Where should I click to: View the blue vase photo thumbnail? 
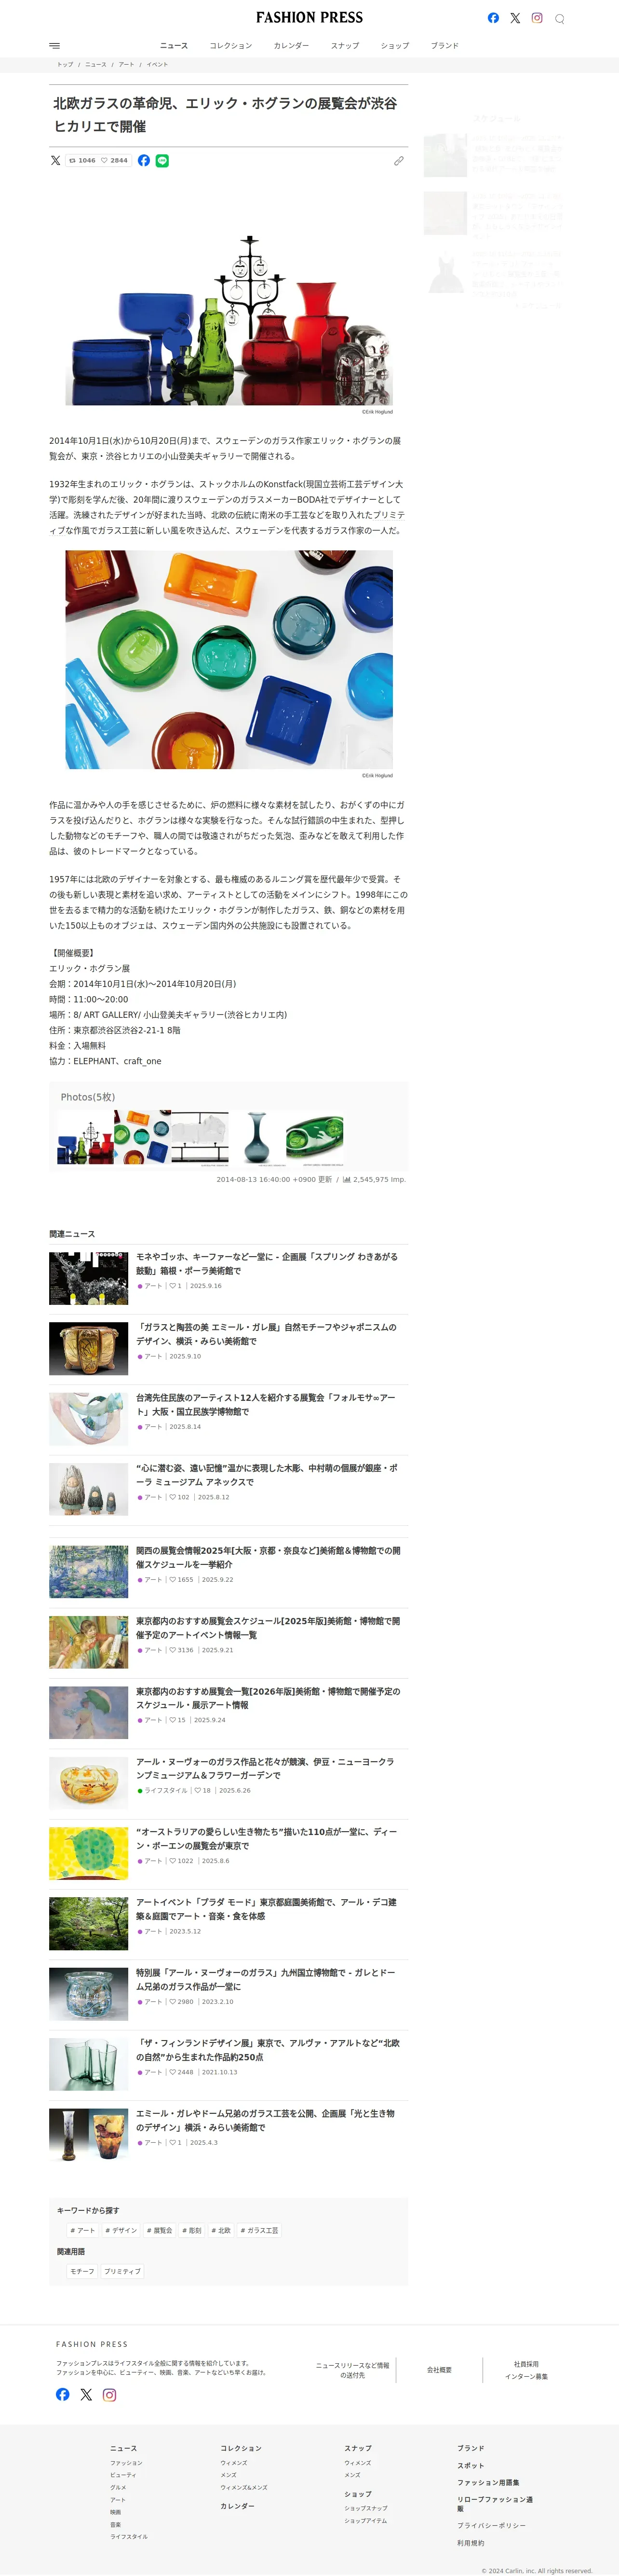point(257,1137)
